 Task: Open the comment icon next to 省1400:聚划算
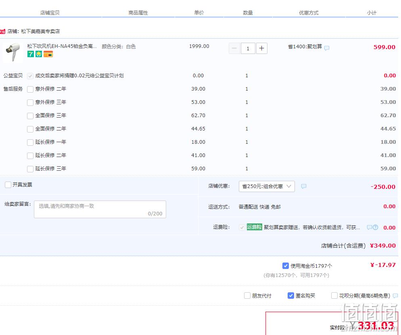(327, 48)
